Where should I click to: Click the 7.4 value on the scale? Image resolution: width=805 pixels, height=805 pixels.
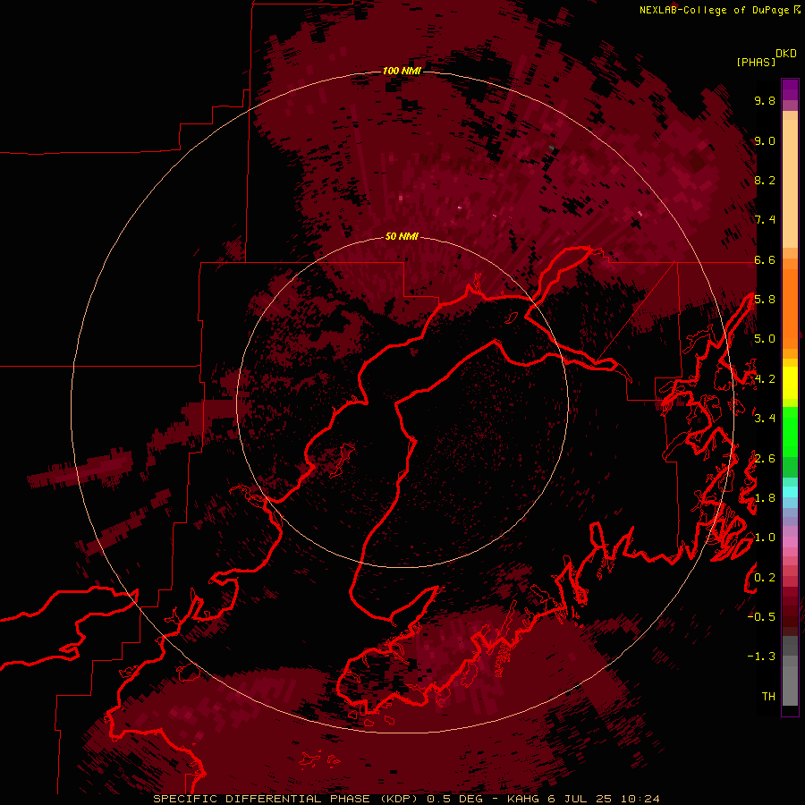pos(765,220)
